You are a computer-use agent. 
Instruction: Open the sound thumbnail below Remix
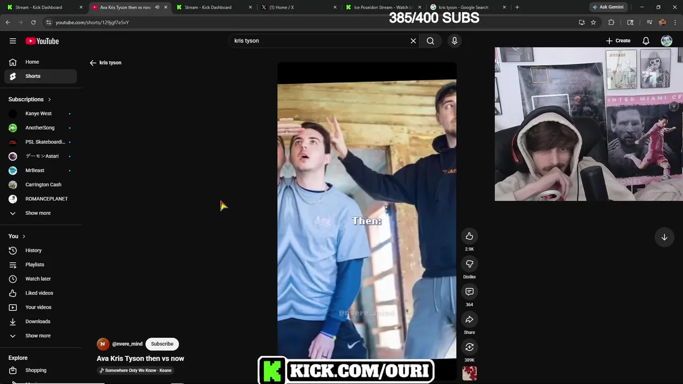coord(470,373)
